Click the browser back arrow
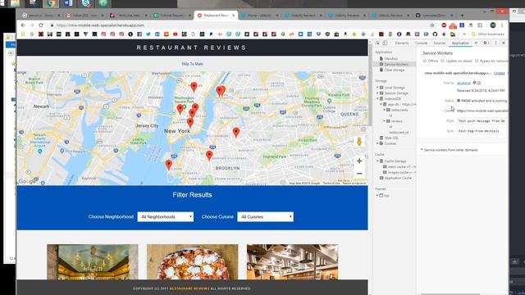Image resolution: width=525 pixels, height=295 pixels. 23,25
